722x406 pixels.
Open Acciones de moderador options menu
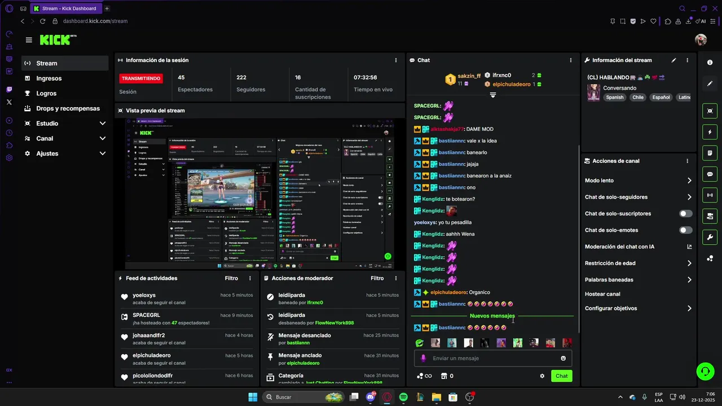click(395, 278)
